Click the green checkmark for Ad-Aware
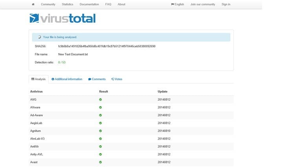 (101, 115)
